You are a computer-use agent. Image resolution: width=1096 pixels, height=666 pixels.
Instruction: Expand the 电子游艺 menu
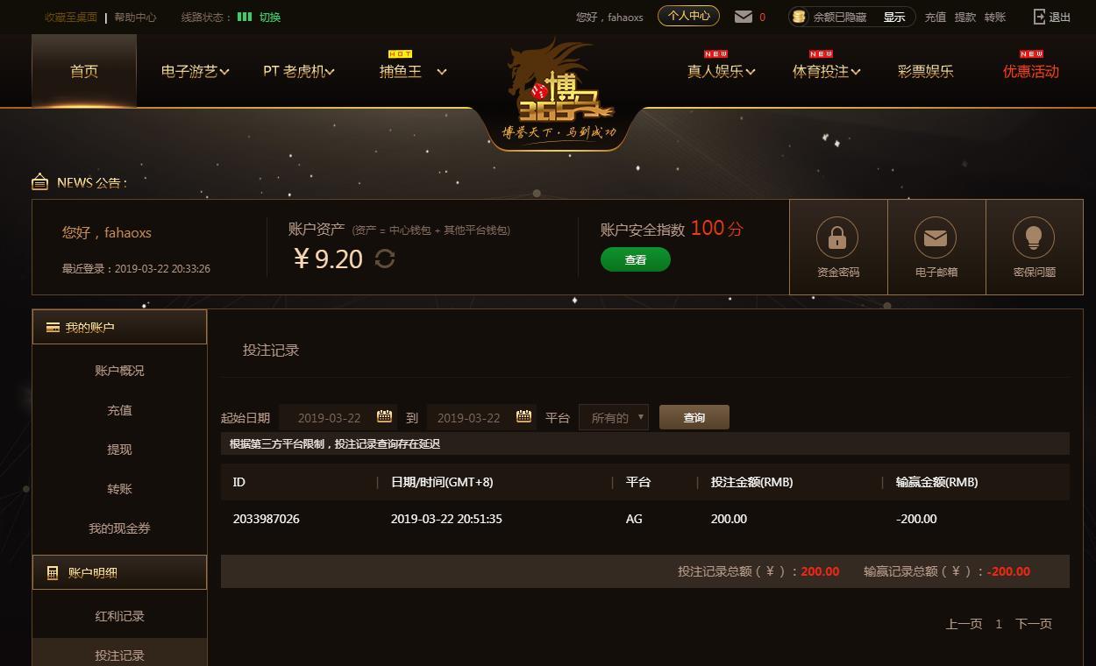click(195, 72)
